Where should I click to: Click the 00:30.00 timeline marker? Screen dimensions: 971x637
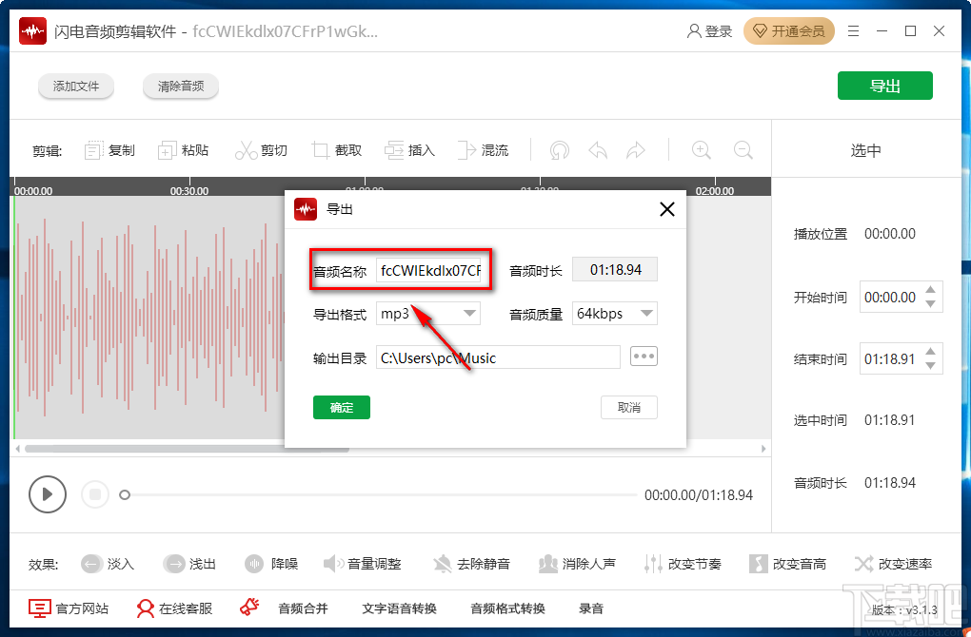(189, 190)
